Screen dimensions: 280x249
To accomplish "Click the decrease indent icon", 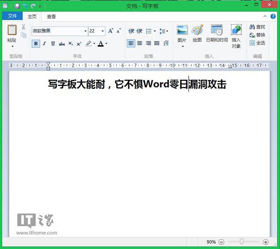I will click(x=131, y=31).
